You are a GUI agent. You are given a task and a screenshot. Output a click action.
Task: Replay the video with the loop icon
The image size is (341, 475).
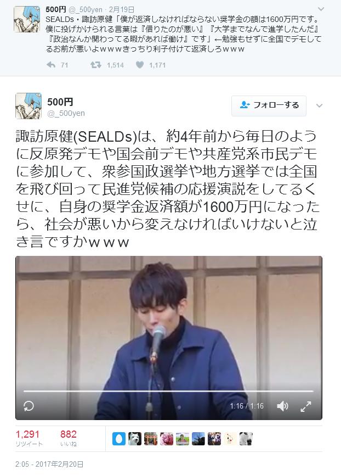29,406
